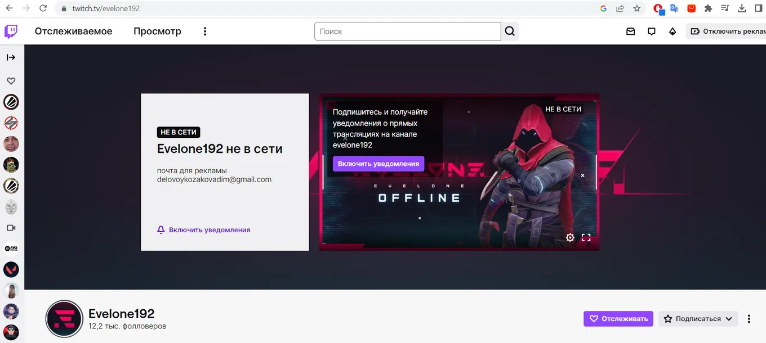The width and height of the screenshot is (766, 343).
Task: Enter fullscreen on the video player
Action: [586, 237]
